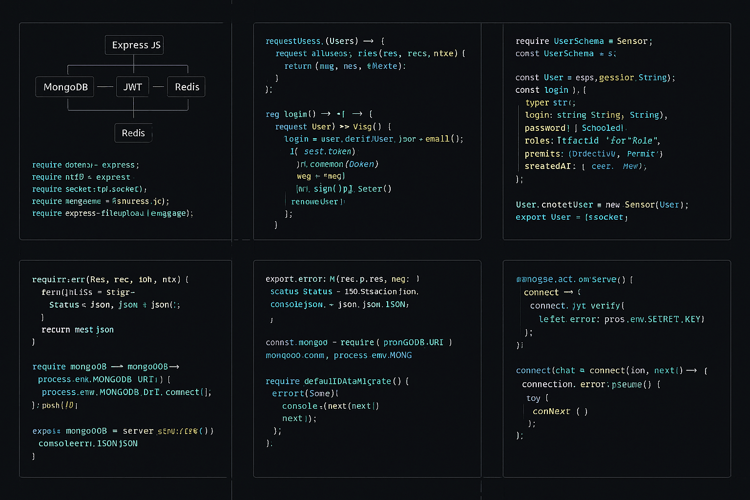This screenshot has height=500, width=750.
Task: Select the MongoDB node
Action: pyautogui.click(x=64, y=86)
